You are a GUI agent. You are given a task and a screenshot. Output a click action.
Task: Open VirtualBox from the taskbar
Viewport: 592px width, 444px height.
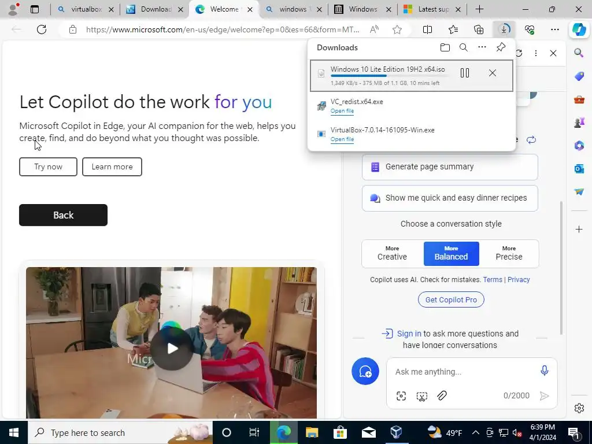pos(396,432)
